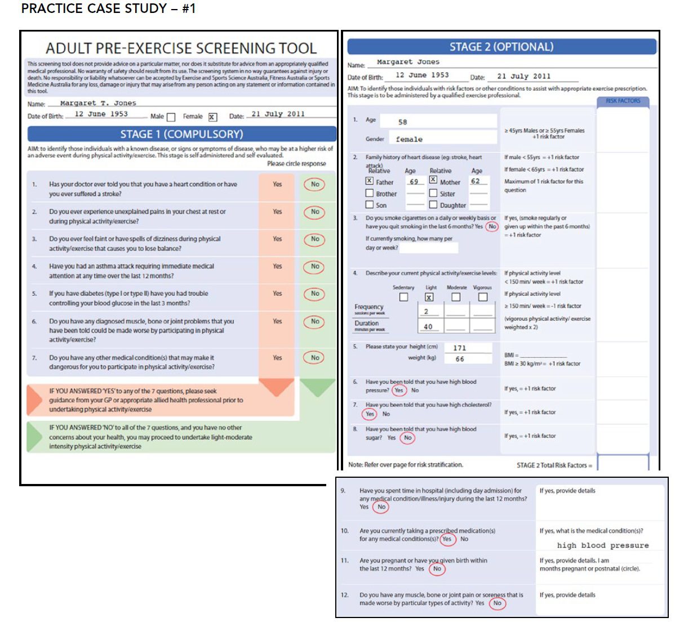The height and width of the screenshot is (622, 675).
Task: Open the RISK FACTORS tab
Action: 623,101
